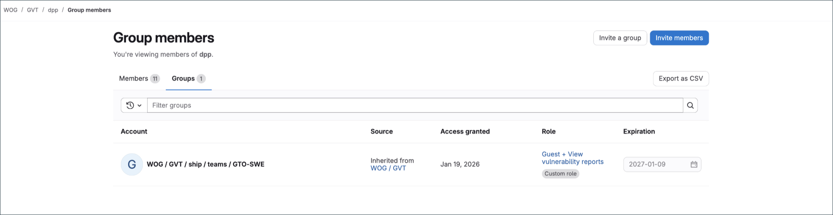Open the WOG / GVT source link

click(x=388, y=168)
